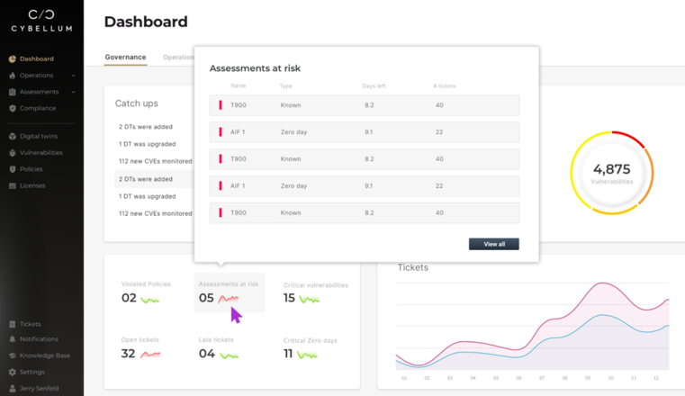Viewport: 685px width, 396px height.
Task: Click the Compliance shield icon
Action: click(x=13, y=108)
